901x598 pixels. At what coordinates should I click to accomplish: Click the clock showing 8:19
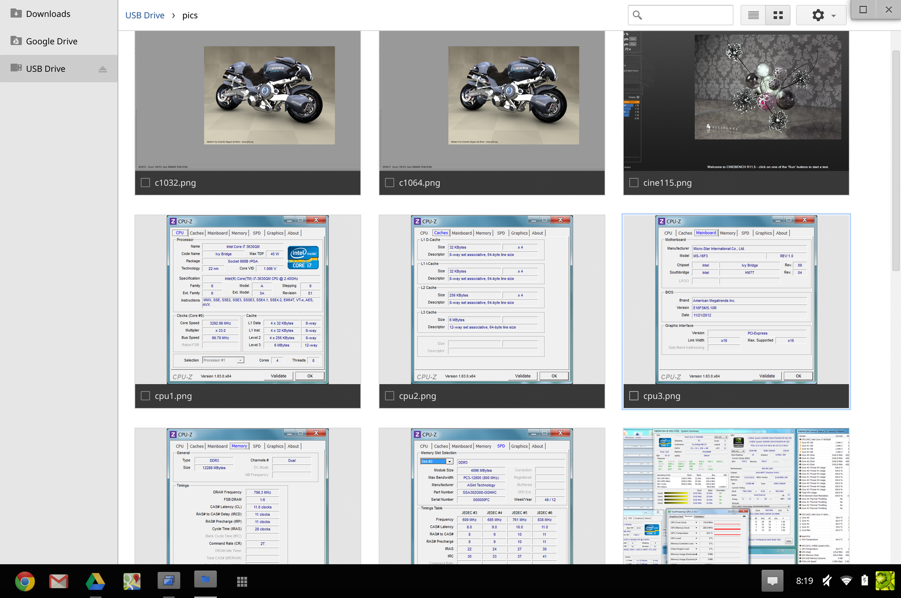804,581
